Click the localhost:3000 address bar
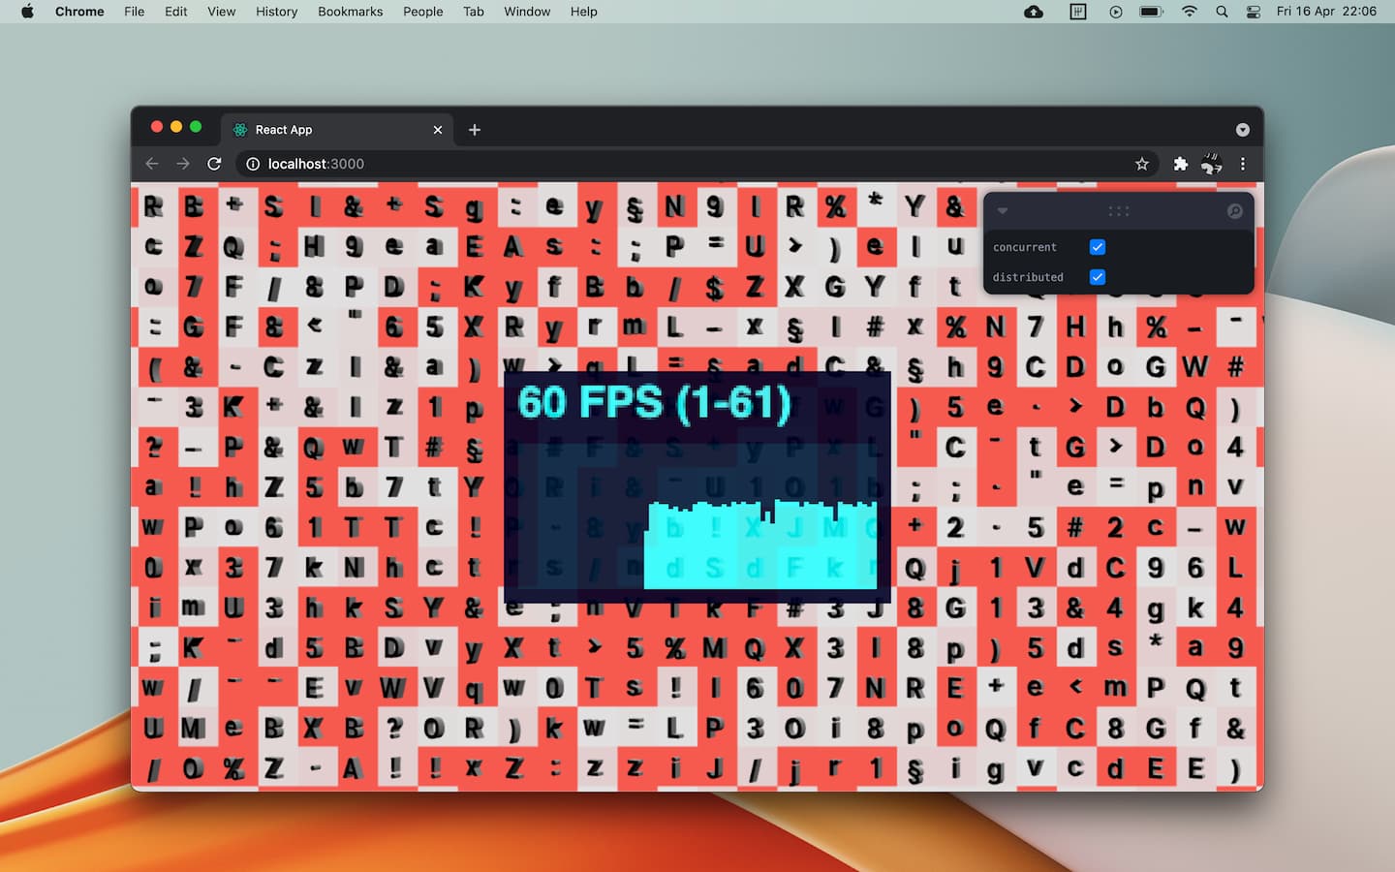Image resolution: width=1395 pixels, height=872 pixels. click(678, 164)
